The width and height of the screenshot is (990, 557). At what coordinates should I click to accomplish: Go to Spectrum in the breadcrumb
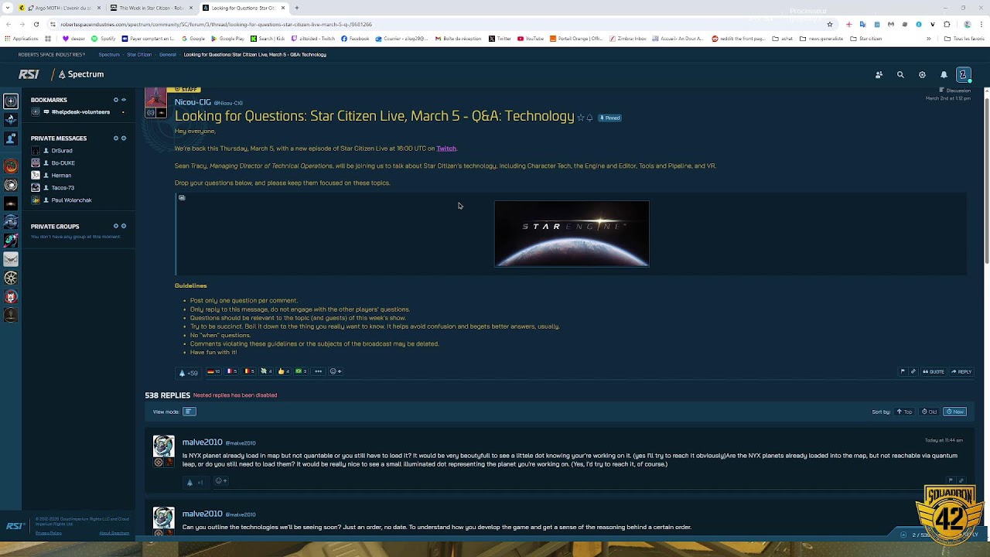109,55
